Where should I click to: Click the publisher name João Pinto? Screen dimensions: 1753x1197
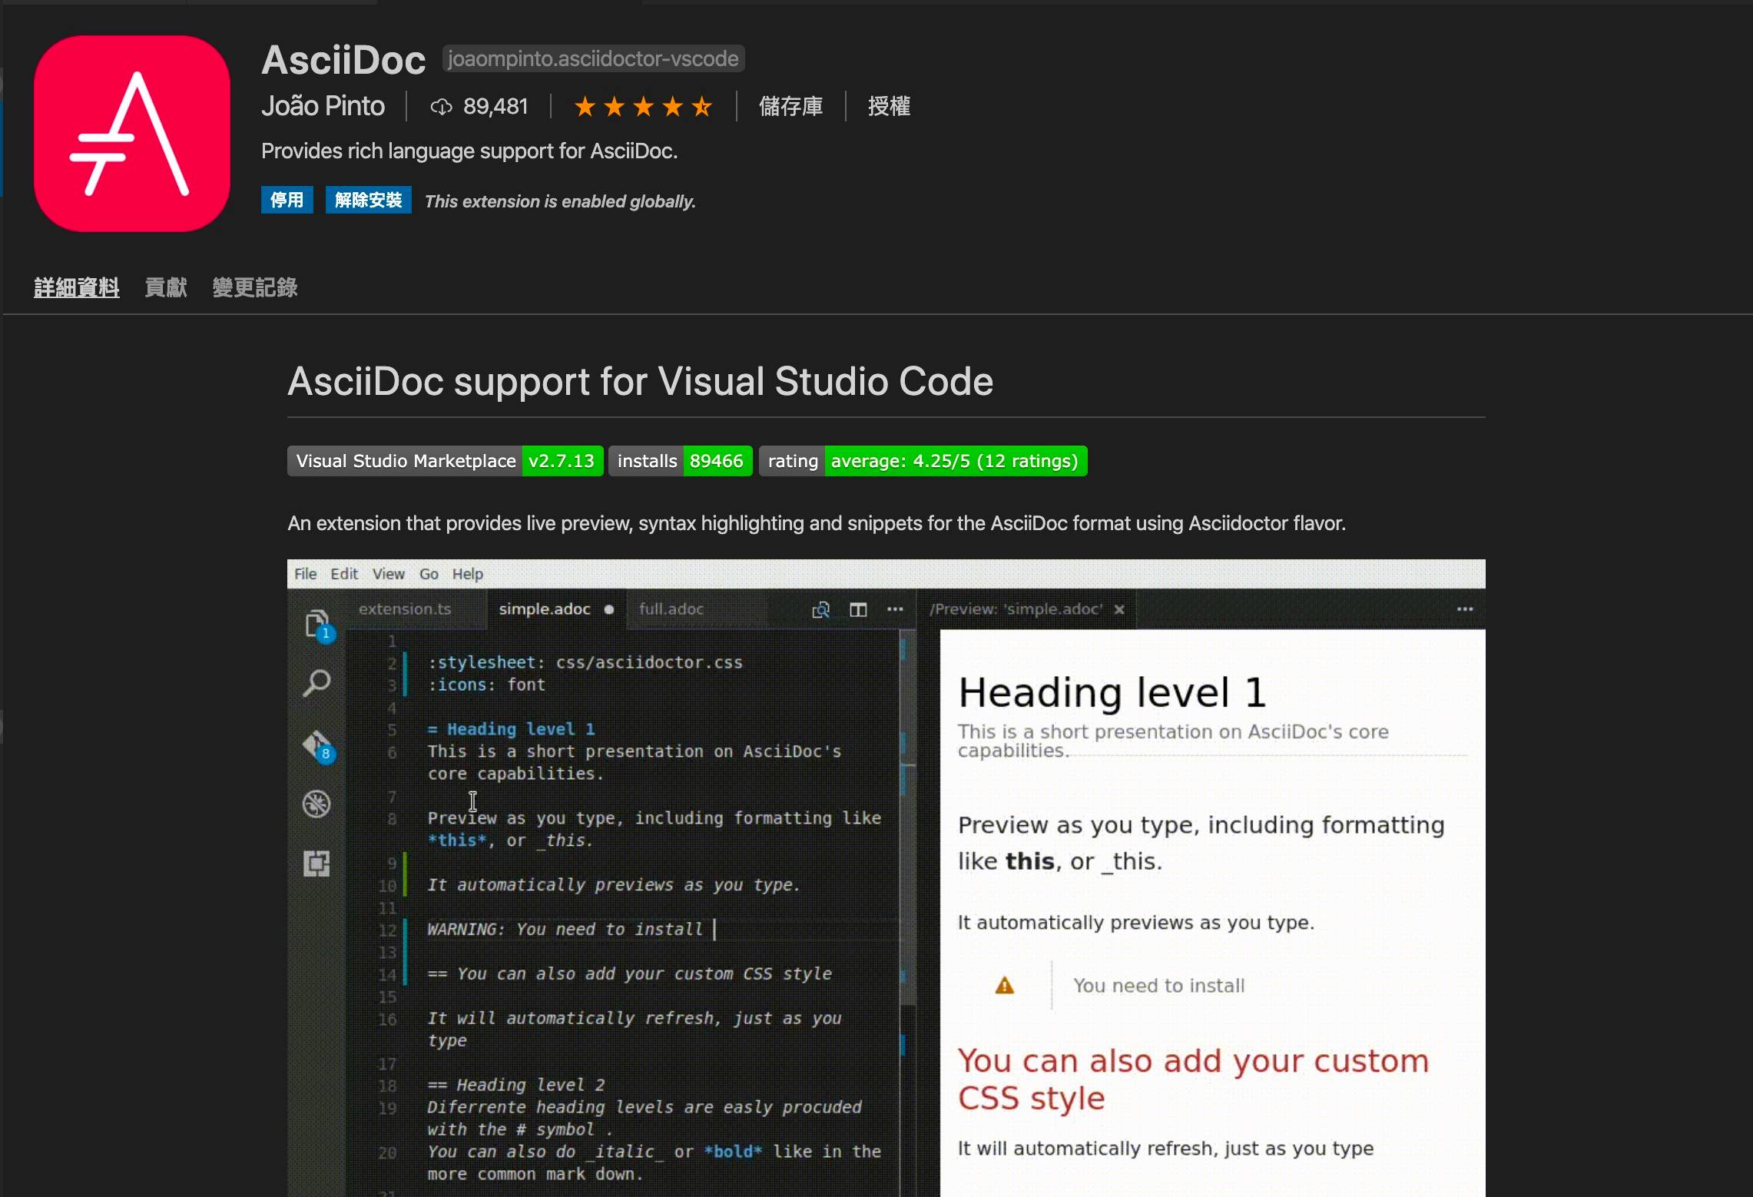(x=323, y=106)
